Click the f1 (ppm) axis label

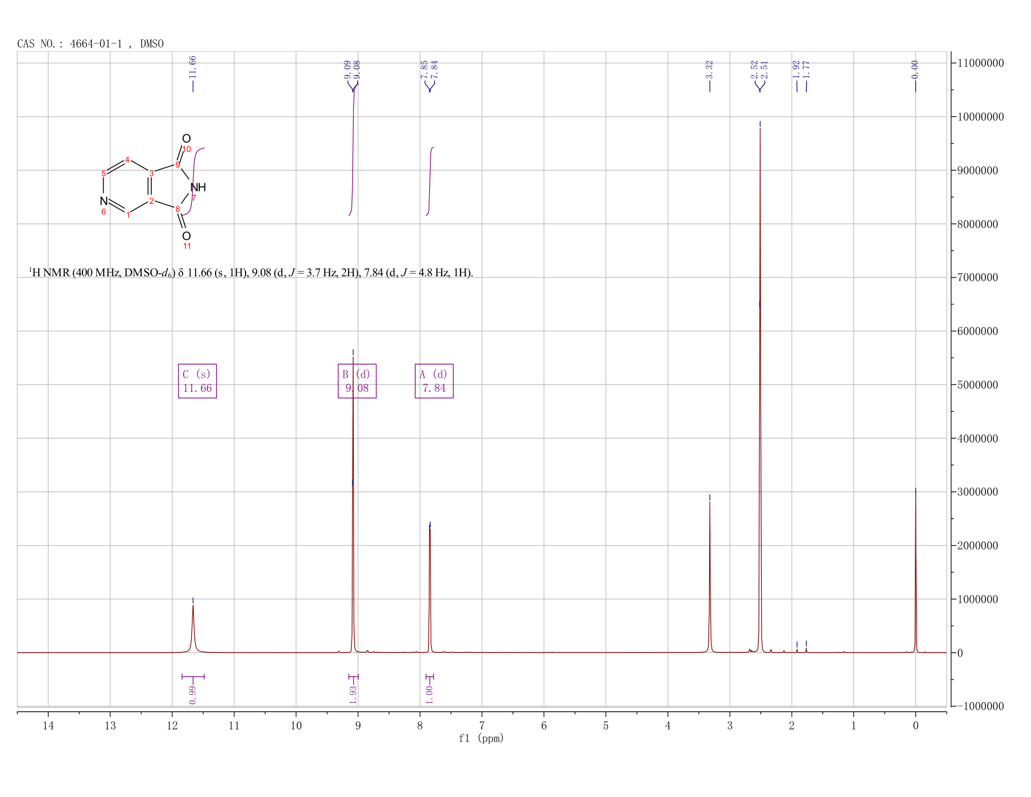tap(481, 738)
